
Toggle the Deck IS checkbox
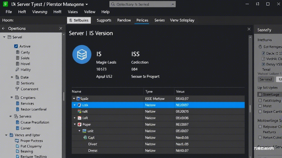(264, 53)
